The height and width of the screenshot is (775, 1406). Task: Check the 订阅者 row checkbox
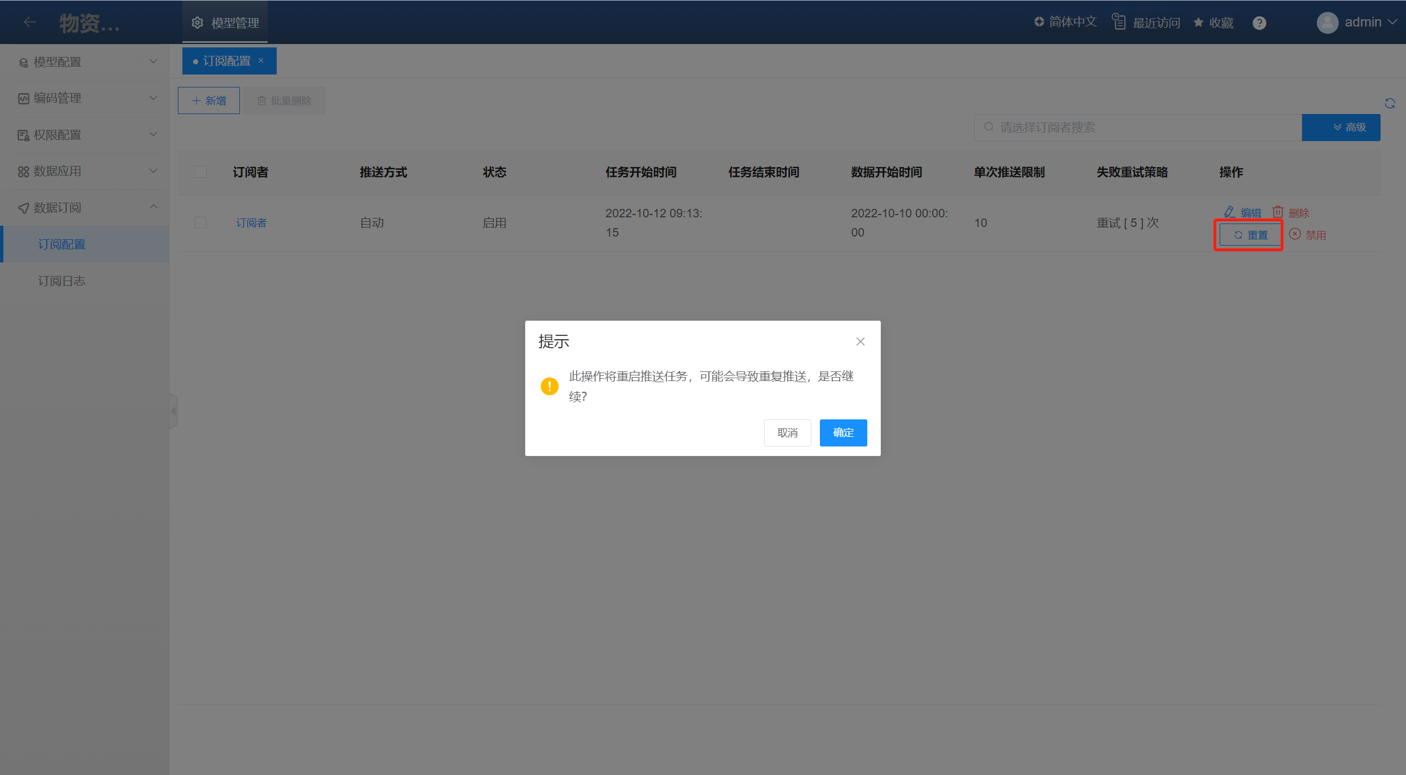point(200,223)
